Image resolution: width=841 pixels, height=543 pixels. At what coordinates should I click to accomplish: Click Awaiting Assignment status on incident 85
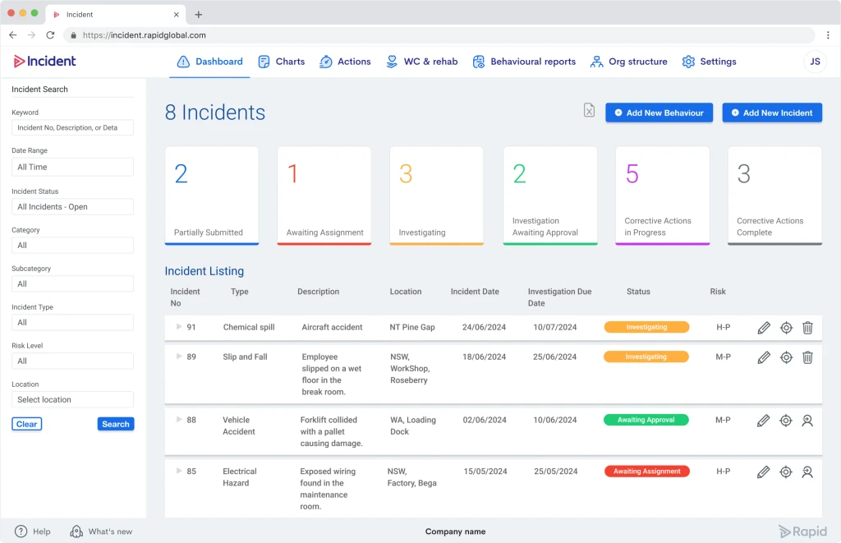tap(647, 471)
